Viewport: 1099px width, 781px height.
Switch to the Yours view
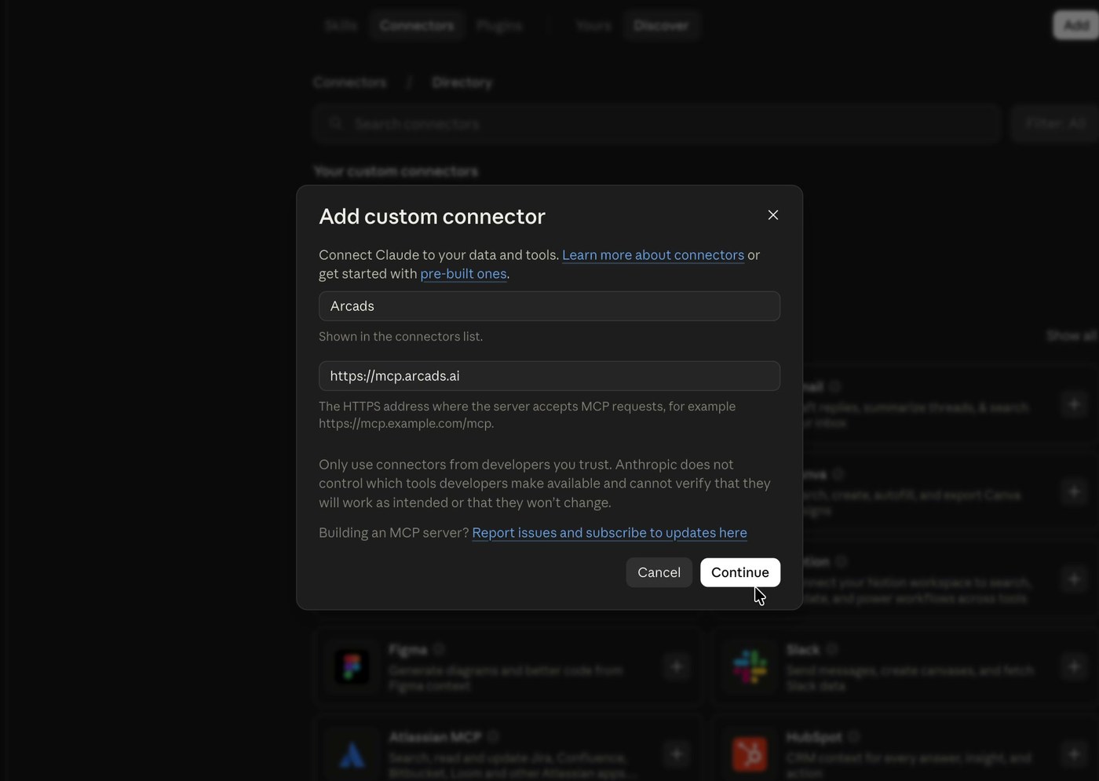coord(593,25)
